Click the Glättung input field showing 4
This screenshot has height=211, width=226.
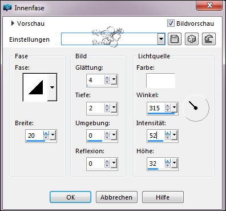[96, 80]
